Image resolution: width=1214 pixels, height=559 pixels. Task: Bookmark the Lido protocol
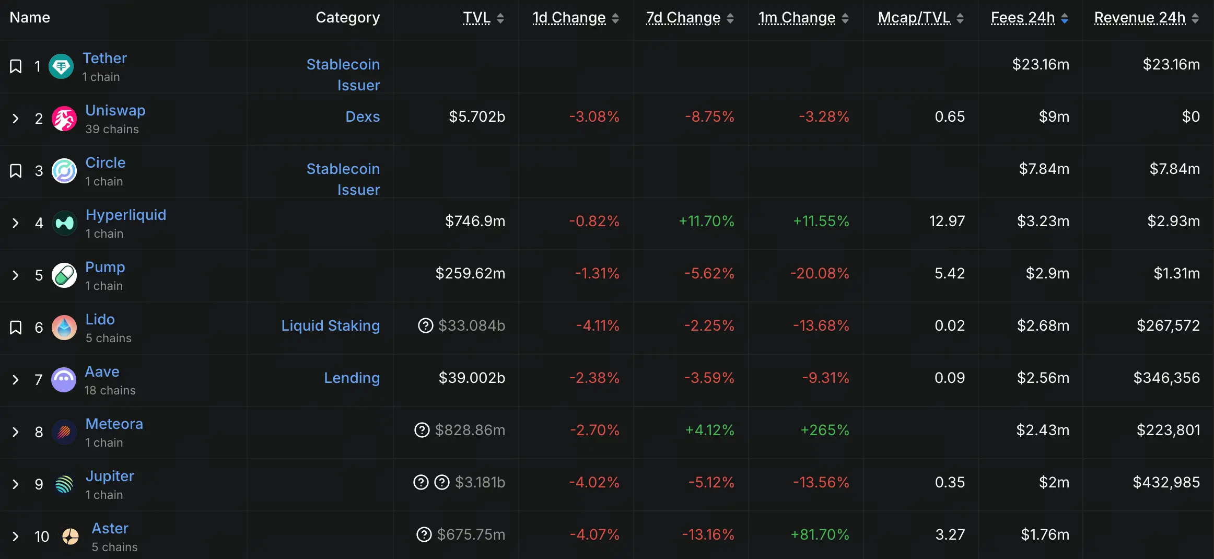pyautogui.click(x=16, y=328)
